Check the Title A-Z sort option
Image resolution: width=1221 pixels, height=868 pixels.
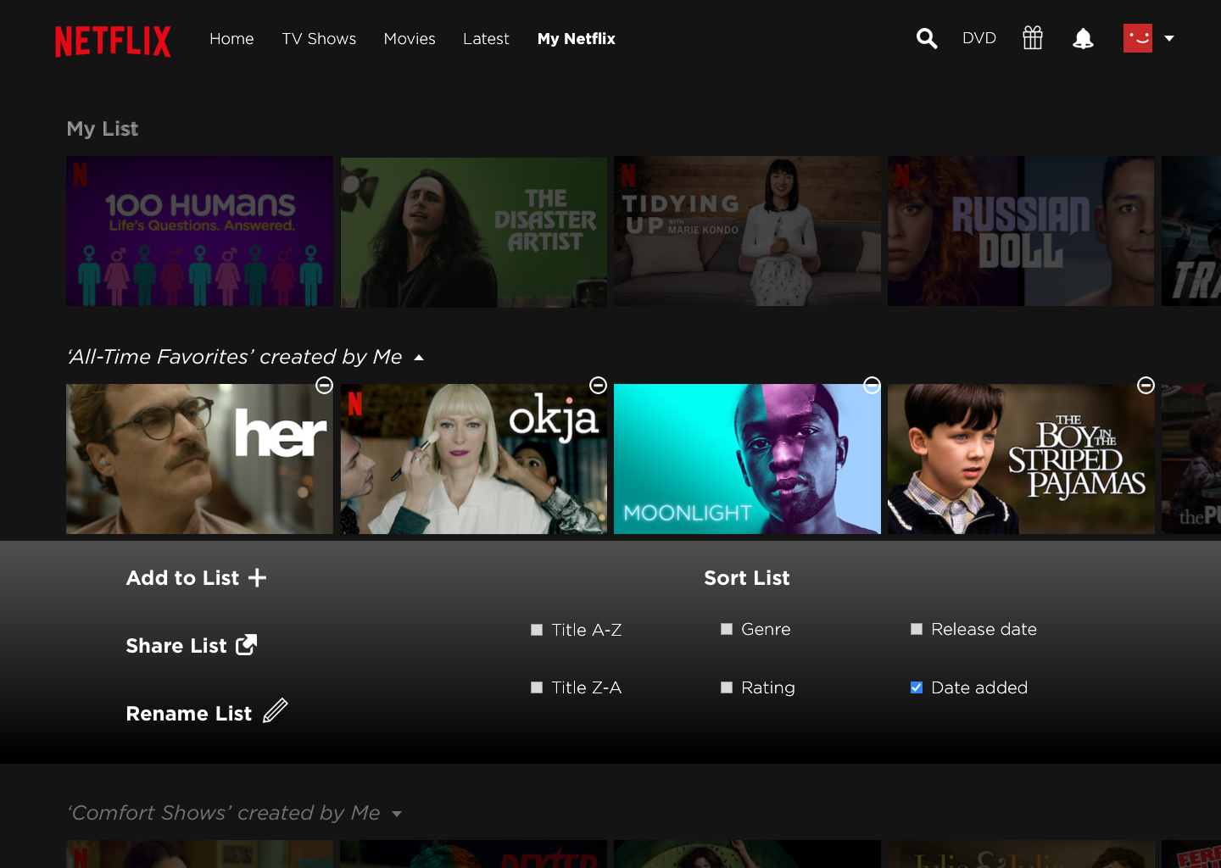(x=536, y=630)
